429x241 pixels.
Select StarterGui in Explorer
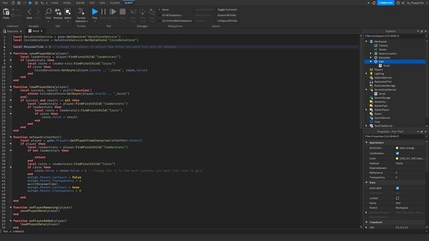[380, 102]
